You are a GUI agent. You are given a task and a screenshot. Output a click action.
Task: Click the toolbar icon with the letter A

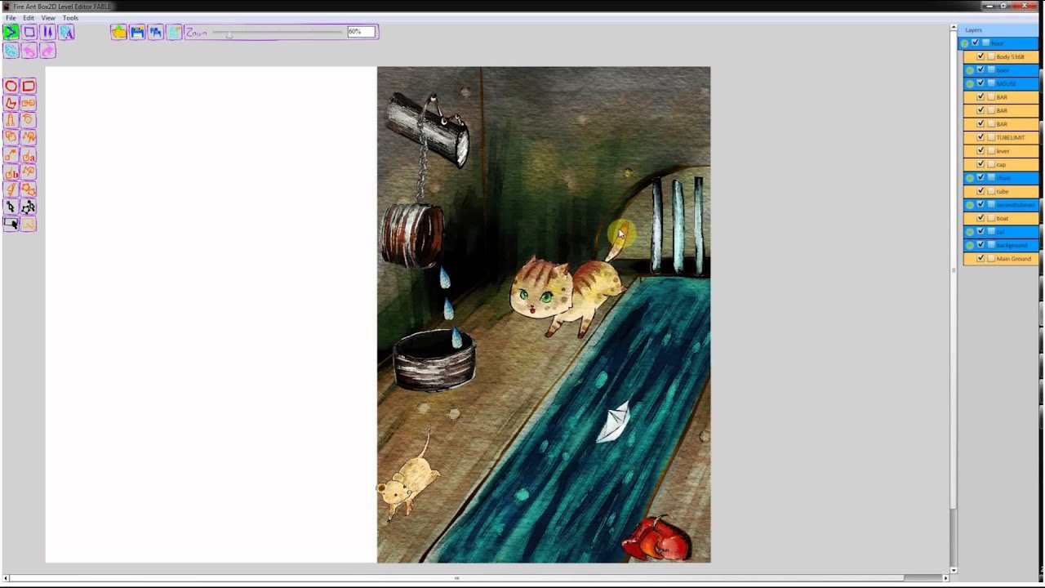point(67,32)
